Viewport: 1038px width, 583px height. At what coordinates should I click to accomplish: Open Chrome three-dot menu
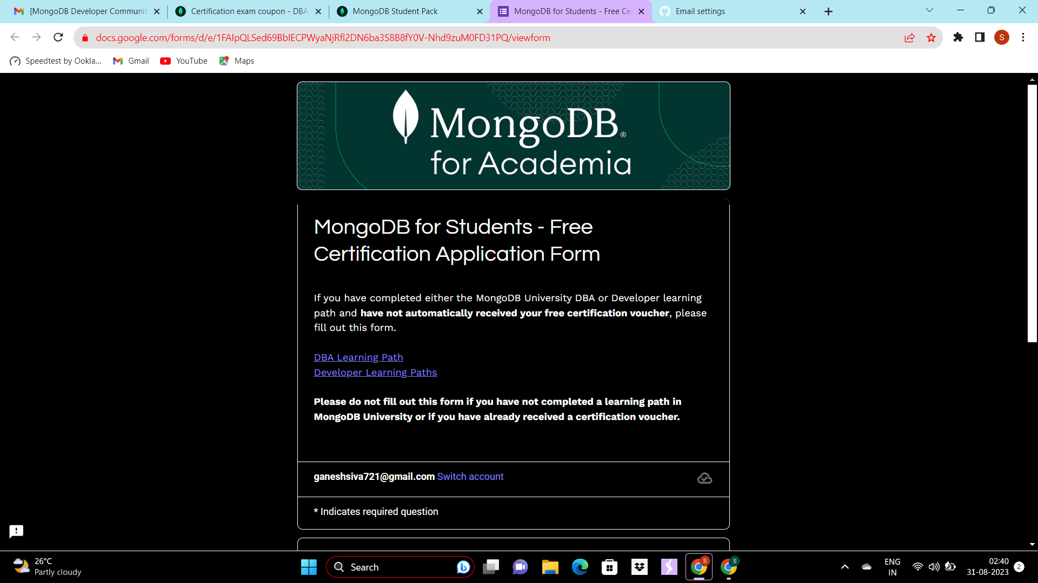[1023, 37]
